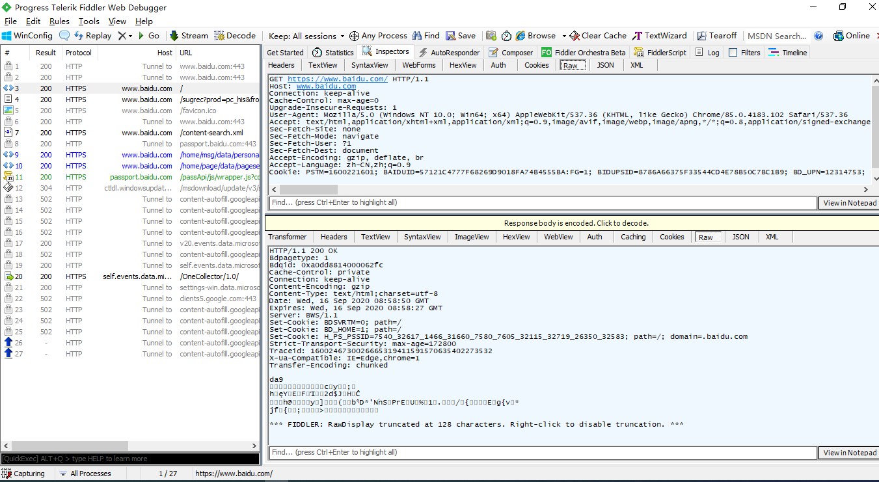Toggle Capturing in the status bar
Image resolution: width=879 pixels, height=482 pixels.
point(24,474)
